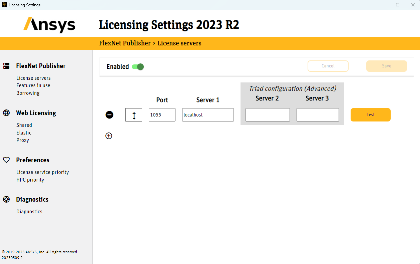This screenshot has height=264, width=420.
Task: Click the Web Licensing globe icon
Action: click(6, 113)
